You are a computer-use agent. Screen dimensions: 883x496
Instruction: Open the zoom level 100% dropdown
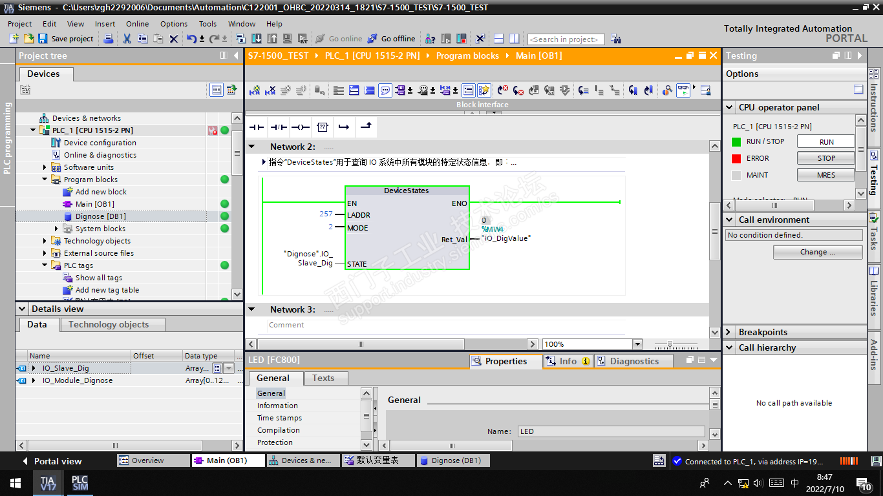[637, 344]
